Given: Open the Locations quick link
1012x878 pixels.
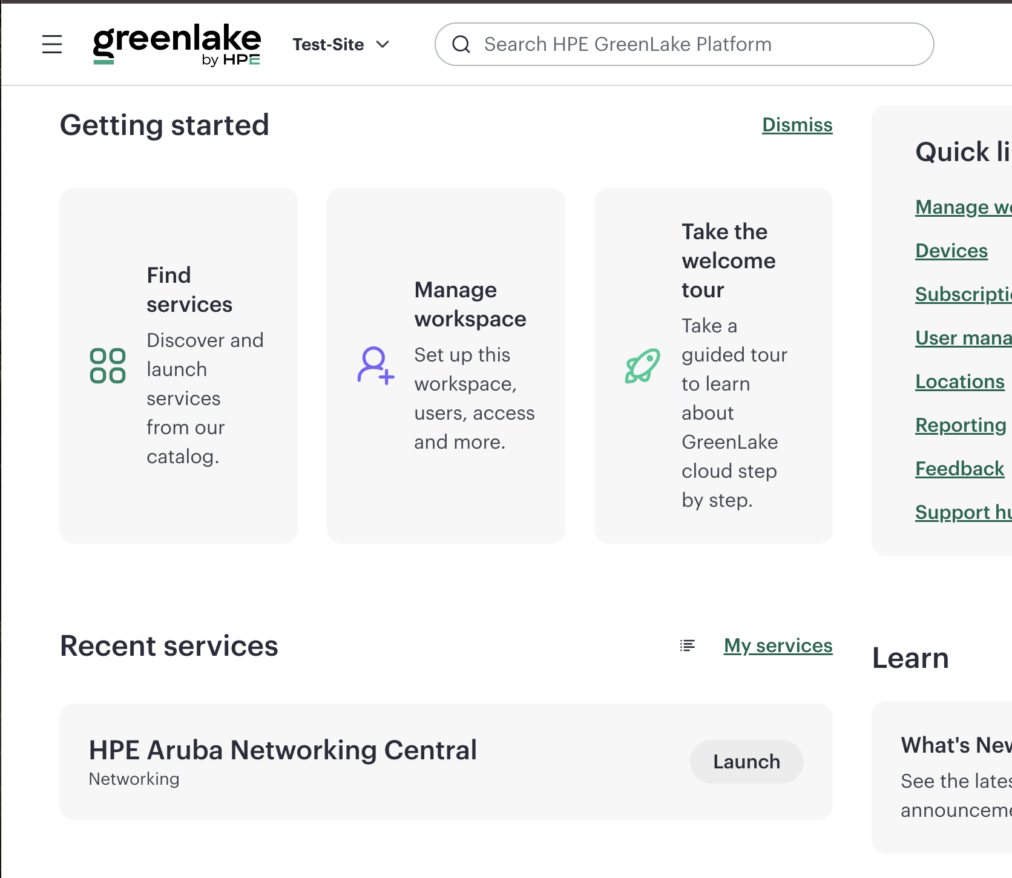Looking at the screenshot, I should click(960, 381).
